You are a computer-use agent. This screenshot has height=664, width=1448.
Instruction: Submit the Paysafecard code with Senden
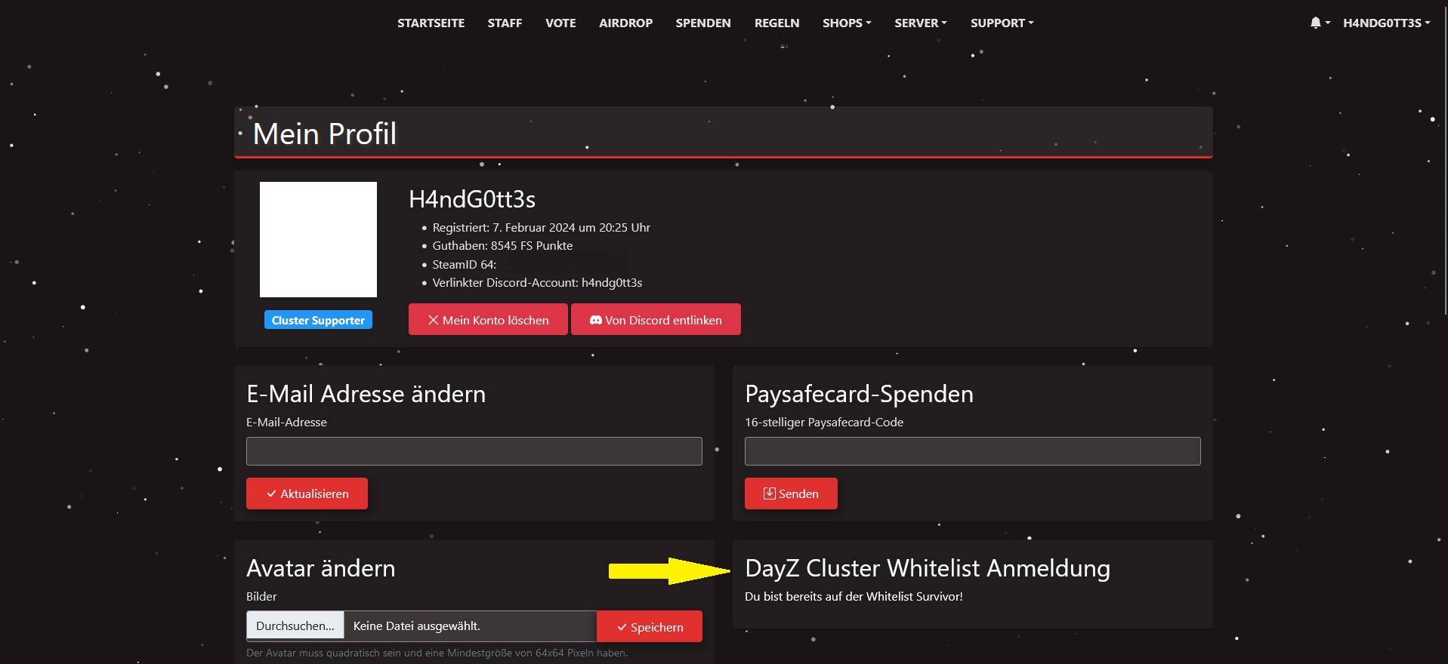tap(791, 493)
